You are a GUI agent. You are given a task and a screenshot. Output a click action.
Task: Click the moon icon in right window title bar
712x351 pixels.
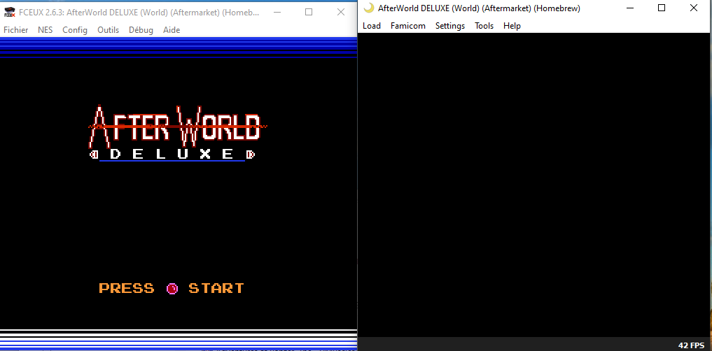coord(369,8)
